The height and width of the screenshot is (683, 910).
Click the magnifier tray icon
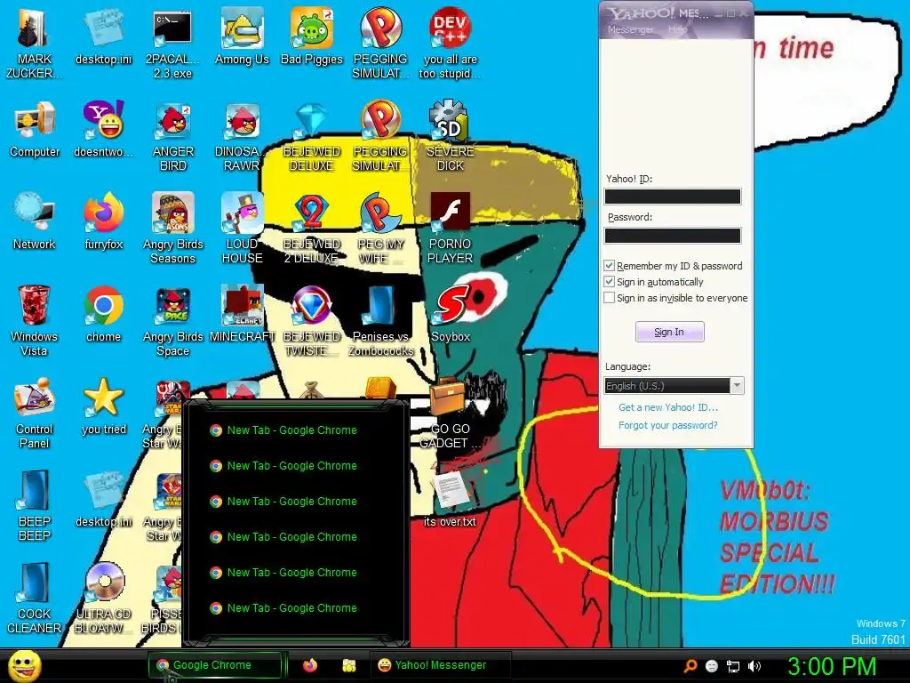pos(690,666)
